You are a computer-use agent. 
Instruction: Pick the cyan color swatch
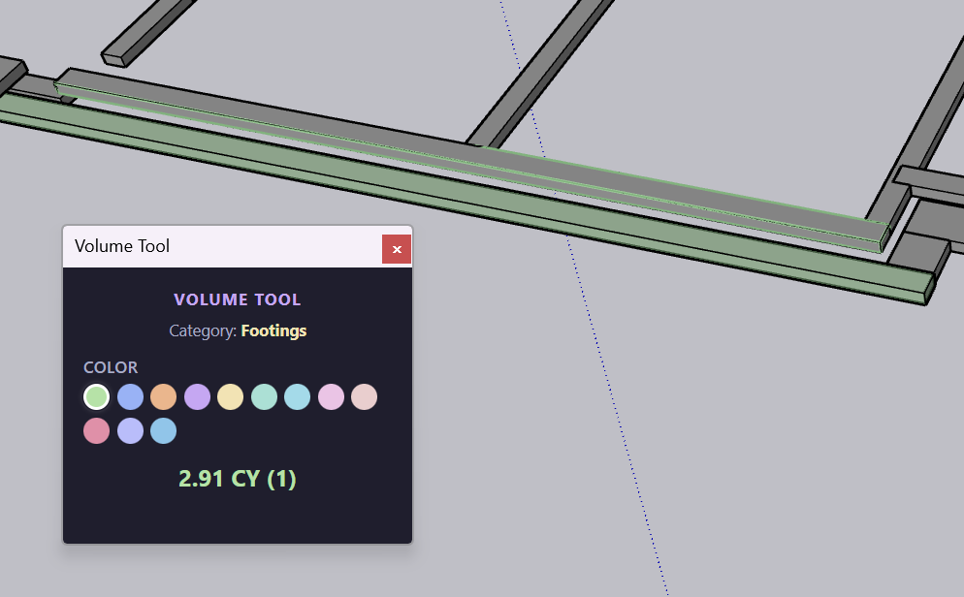[297, 396]
